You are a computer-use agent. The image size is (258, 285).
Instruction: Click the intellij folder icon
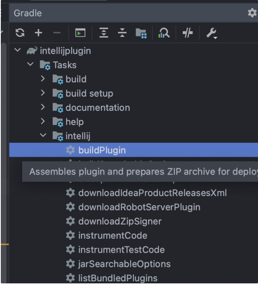point(58,136)
